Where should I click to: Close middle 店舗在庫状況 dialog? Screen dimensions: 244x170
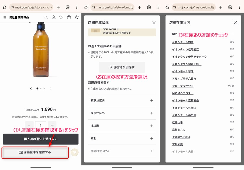pyautogui.click(x=154, y=23)
